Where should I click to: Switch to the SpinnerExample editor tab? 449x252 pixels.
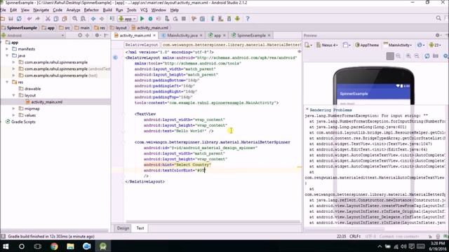[x=251, y=36]
